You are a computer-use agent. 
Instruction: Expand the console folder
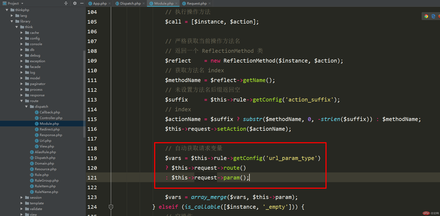[x=21, y=44]
